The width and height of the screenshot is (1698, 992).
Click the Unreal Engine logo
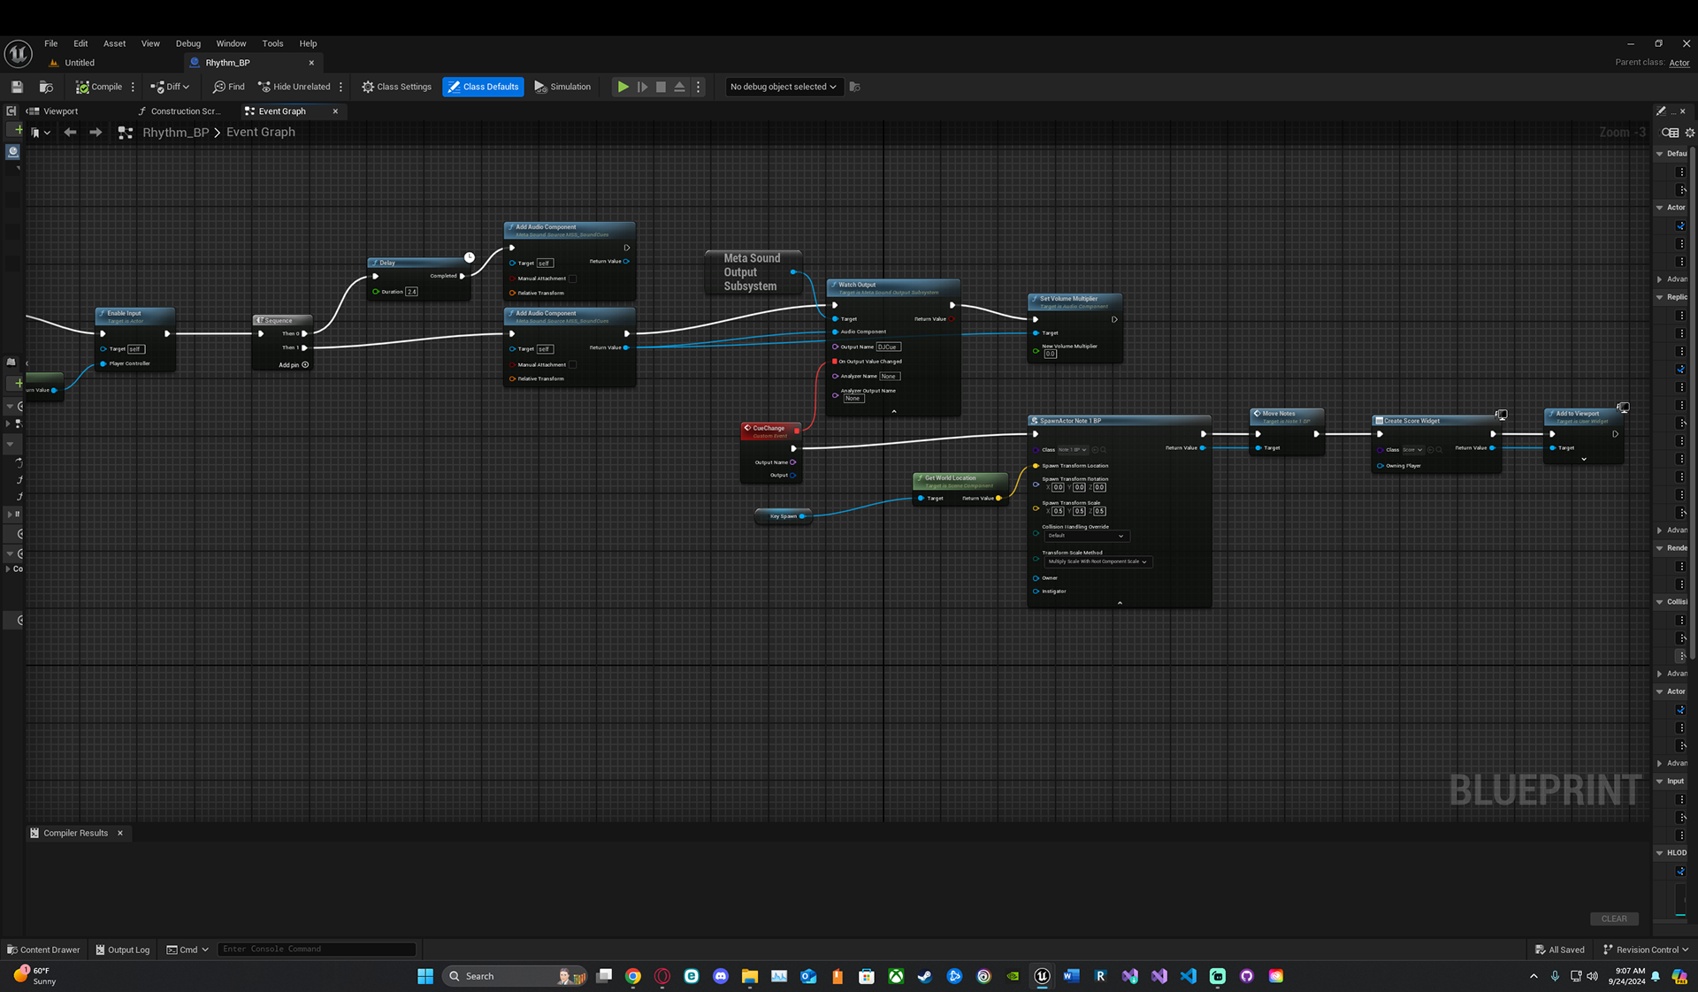(18, 54)
